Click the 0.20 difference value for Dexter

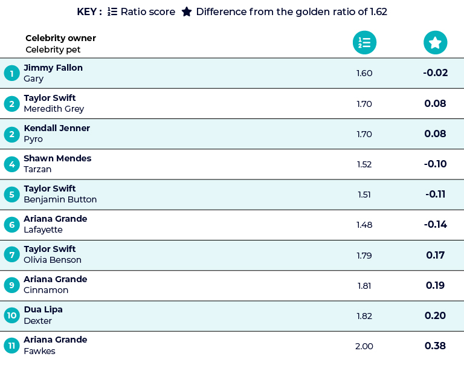pyautogui.click(x=435, y=315)
